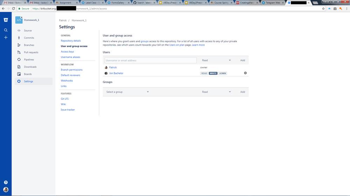350x196 pixels.
Task: Open the help question mark icon
Action: tap(6, 182)
